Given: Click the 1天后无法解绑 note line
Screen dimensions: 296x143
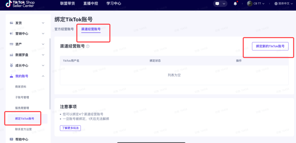Looking at the screenshot, I should tap(86, 119).
